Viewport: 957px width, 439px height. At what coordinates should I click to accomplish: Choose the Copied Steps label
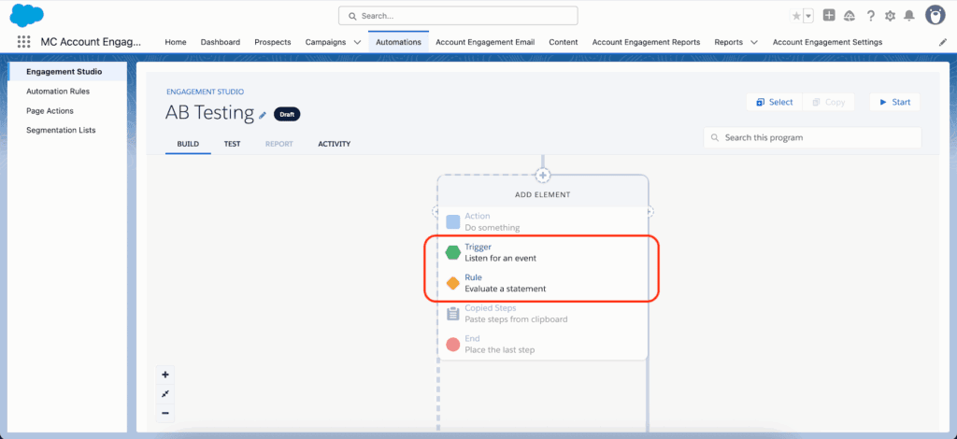pyautogui.click(x=490, y=308)
